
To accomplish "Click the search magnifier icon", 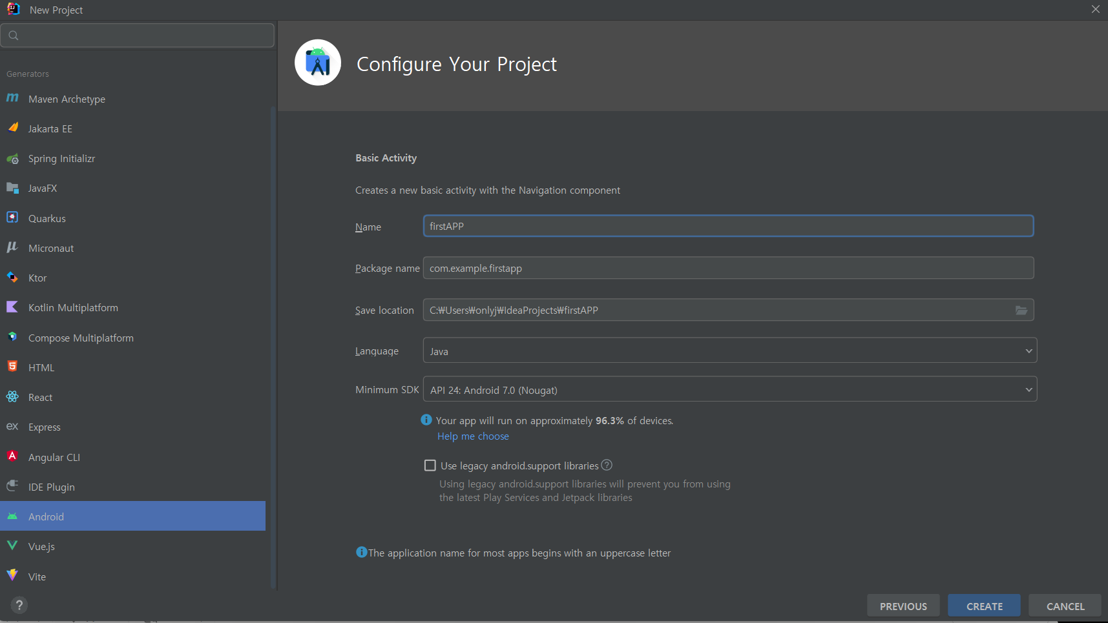I will click(14, 36).
